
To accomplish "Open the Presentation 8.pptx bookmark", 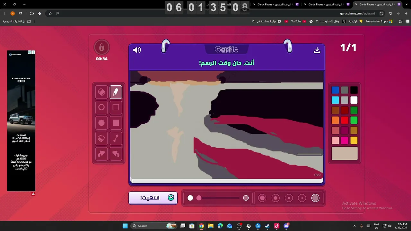I will pyautogui.click(x=379, y=21).
